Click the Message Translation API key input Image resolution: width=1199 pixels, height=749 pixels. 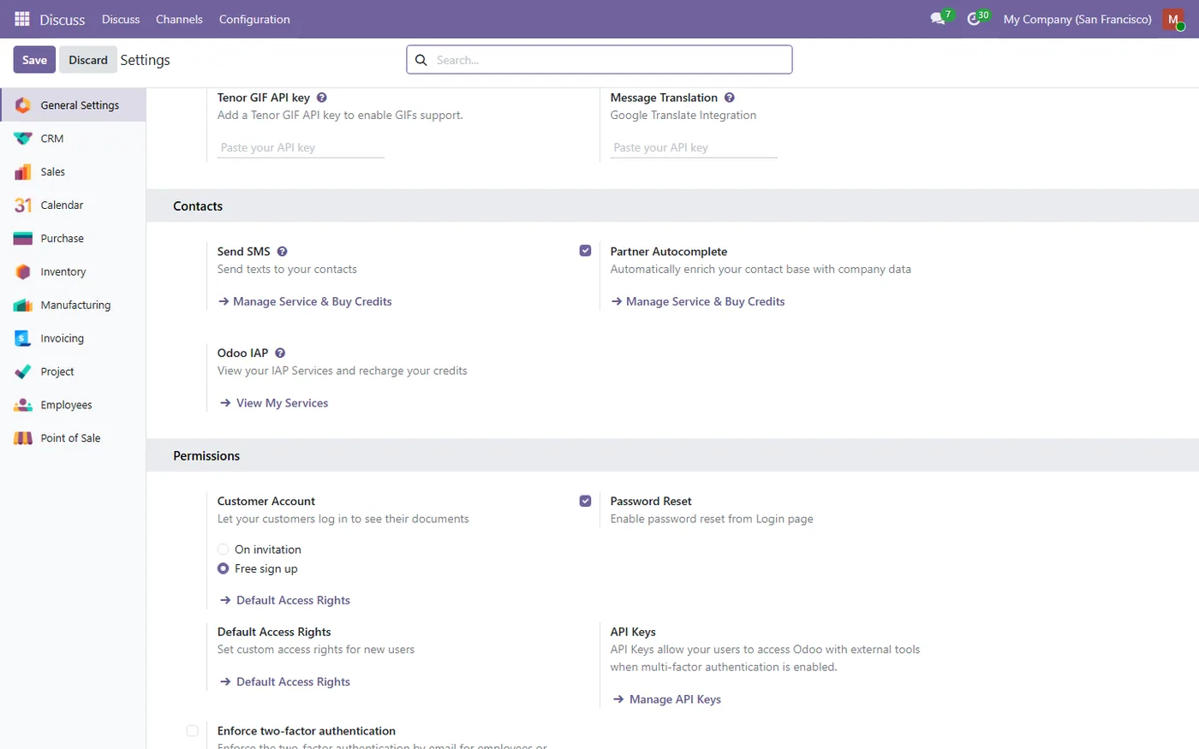[x=694, y=148]
